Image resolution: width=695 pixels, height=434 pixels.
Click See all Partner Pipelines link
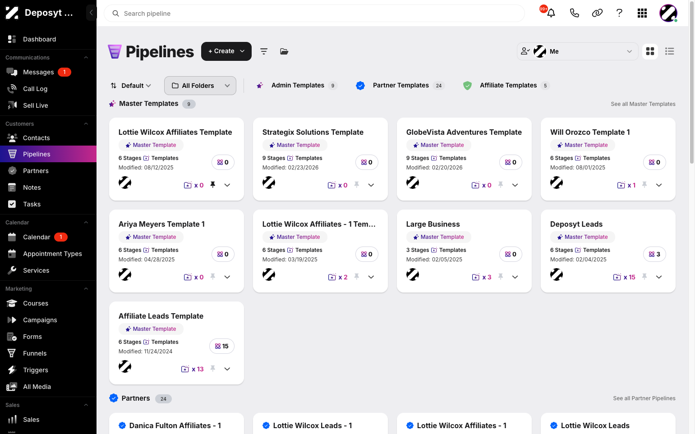(644, 398)
